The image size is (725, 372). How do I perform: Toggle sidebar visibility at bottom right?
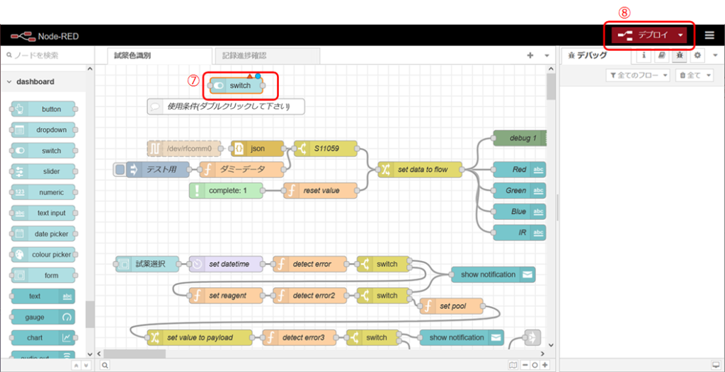(717, 365)
